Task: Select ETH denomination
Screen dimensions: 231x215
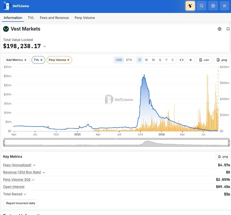Action: [129, 60]
